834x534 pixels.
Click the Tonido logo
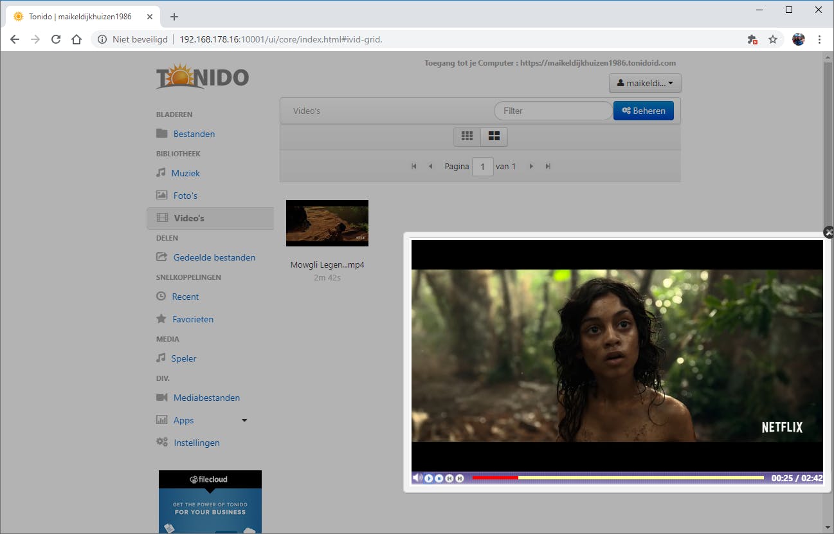(203, 76)
